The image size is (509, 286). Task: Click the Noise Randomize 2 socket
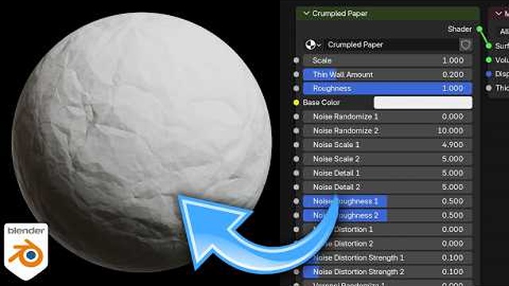tap(296, 130)
